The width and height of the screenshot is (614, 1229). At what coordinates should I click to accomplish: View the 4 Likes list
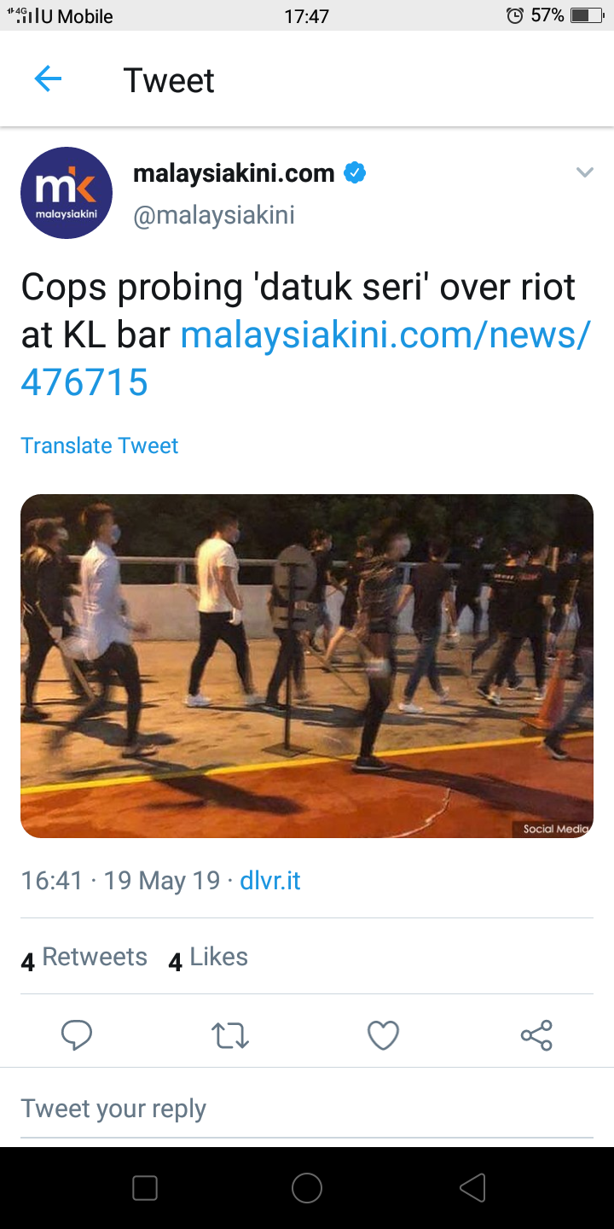(x=208, y=958)
